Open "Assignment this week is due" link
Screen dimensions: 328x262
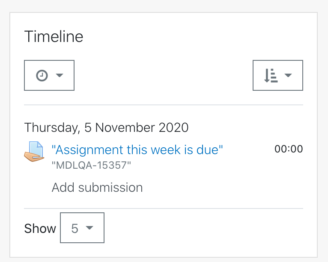click(x=137, y=150)
